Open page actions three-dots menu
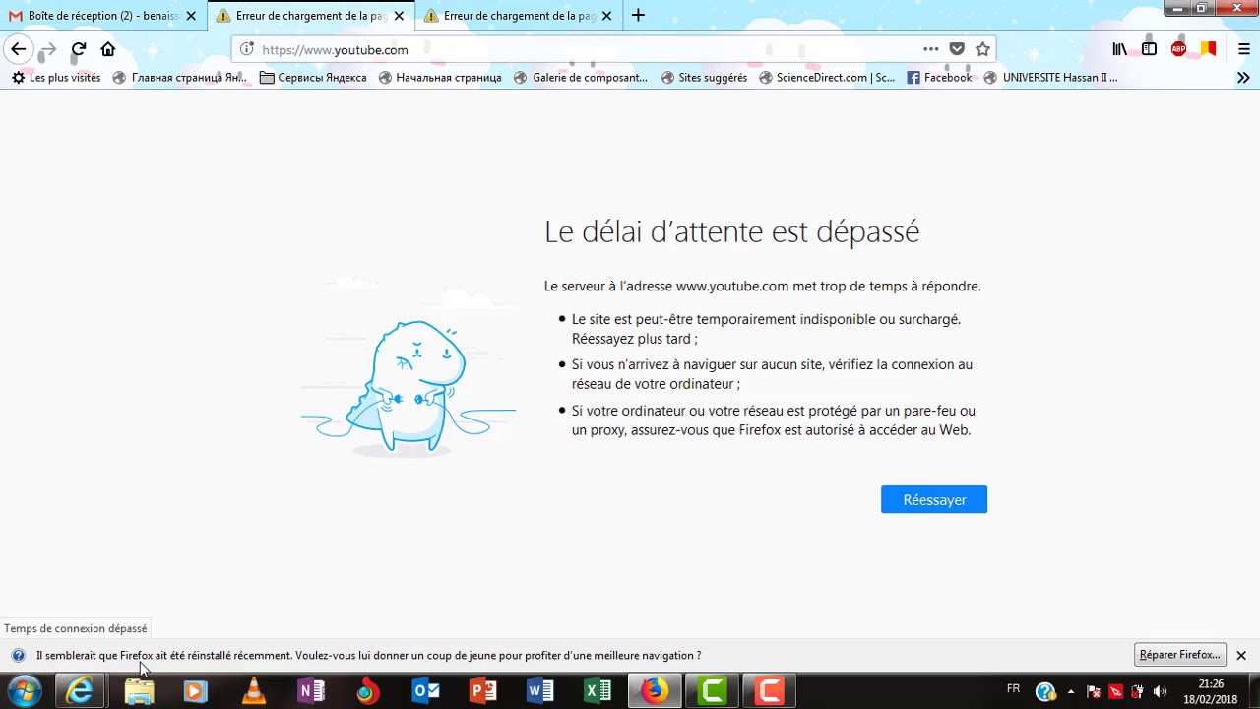 [x=931, y=49]
